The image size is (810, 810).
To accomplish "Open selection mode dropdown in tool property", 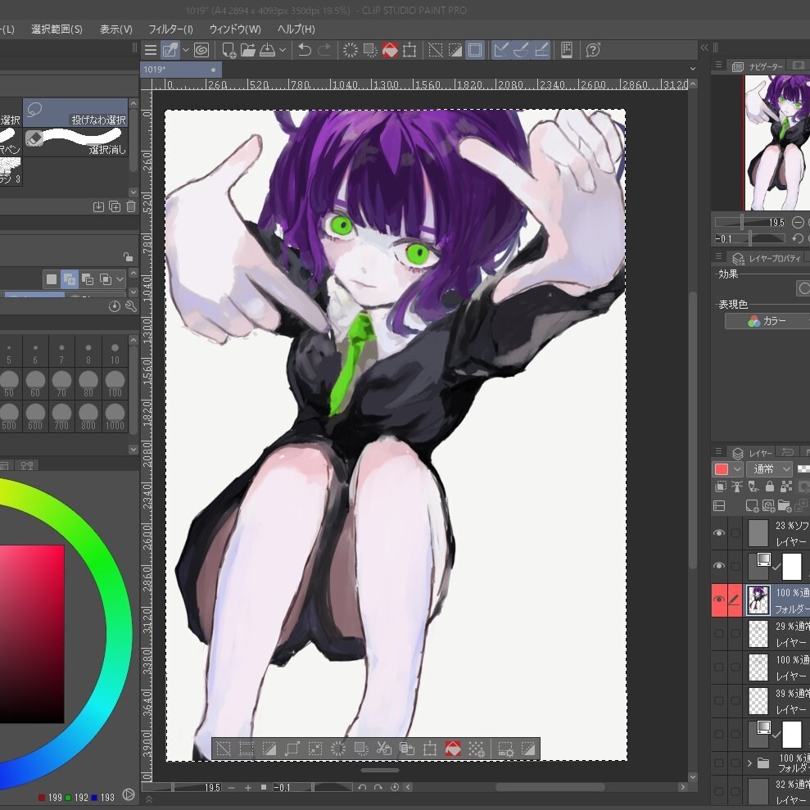I will 120,279.
